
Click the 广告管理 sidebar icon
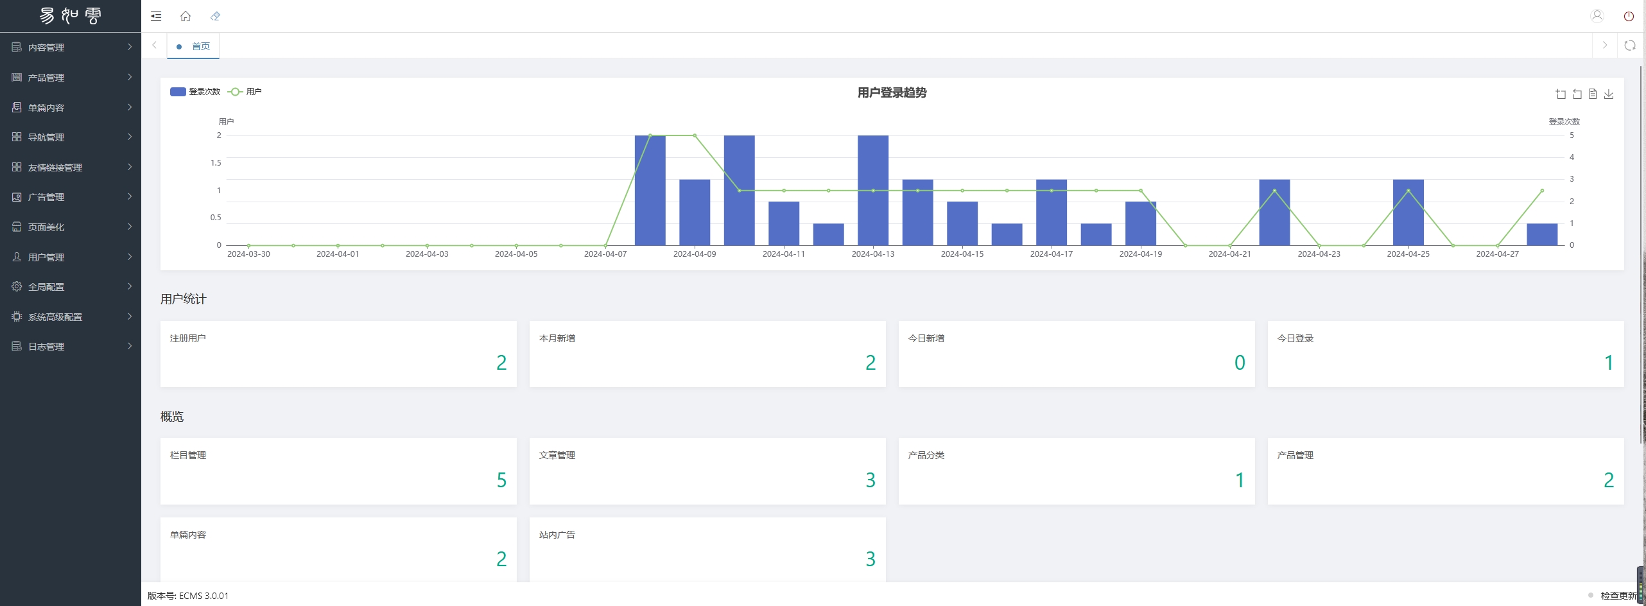pyautogui.click(x=17, y=197)
